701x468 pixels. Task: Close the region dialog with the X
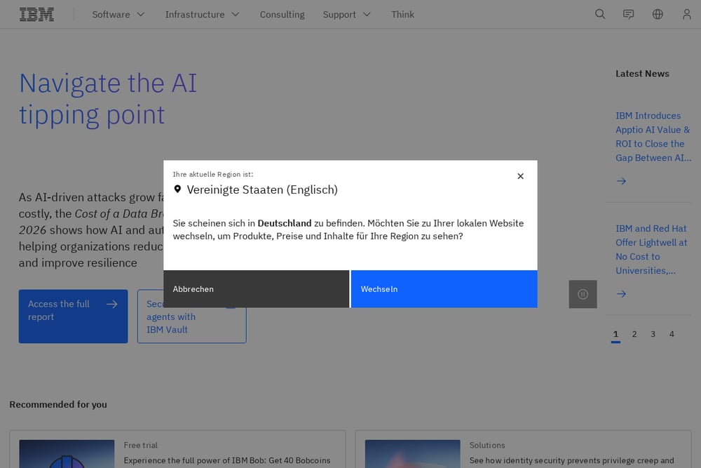[x=520, y=176]
